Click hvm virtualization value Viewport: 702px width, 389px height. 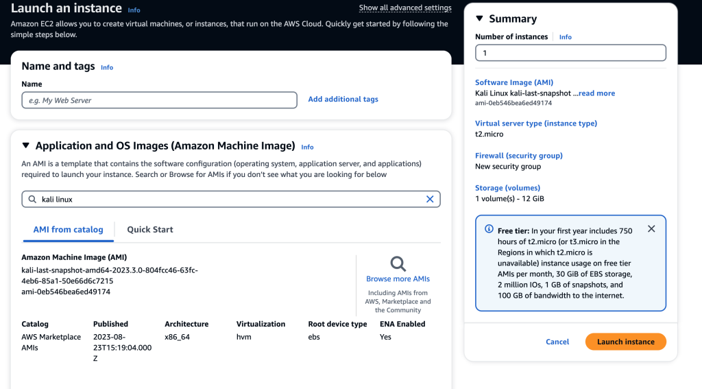244,337
